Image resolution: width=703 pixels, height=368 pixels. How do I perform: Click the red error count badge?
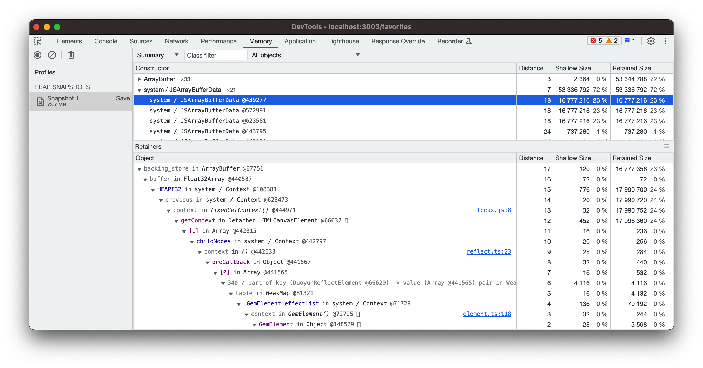click(x=596, y=41)
